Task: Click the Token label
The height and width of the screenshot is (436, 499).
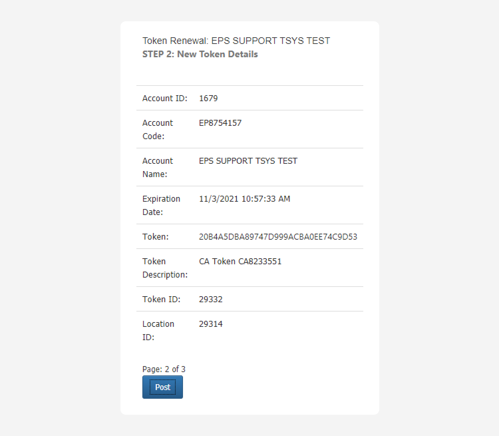Action: coord(155,237)
